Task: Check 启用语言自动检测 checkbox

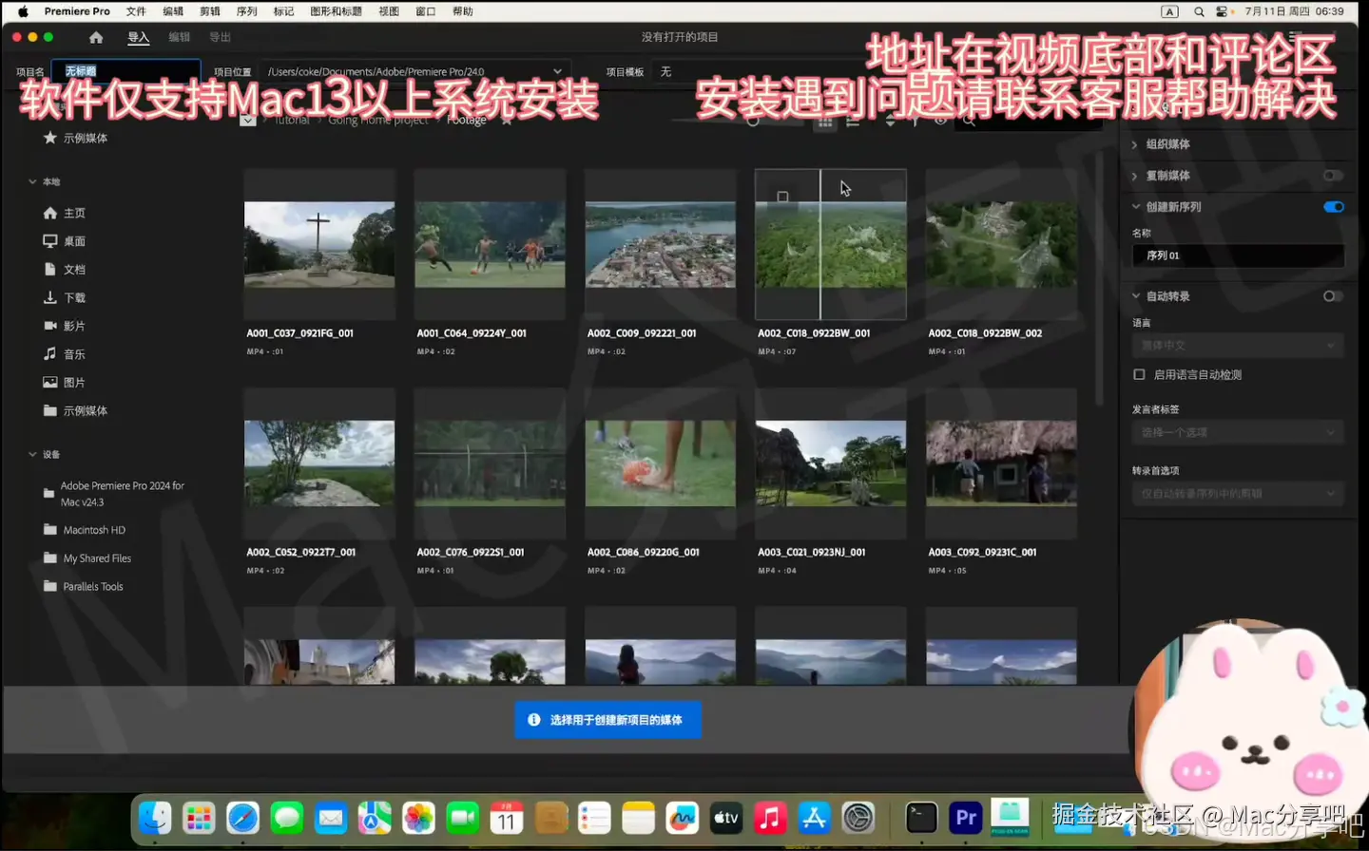Action: coord(1138,374)
